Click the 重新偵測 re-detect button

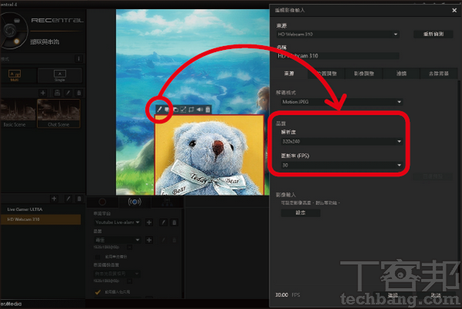click(434, 34)
